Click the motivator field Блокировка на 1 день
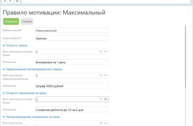This screenshot has width=193, height=126. [72, 62]
